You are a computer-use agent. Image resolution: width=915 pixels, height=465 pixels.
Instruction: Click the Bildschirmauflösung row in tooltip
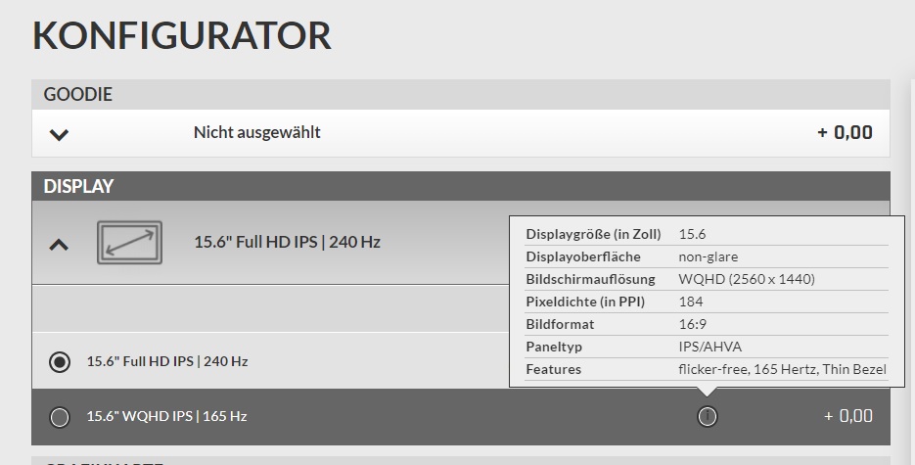click(x=705, y=279)
